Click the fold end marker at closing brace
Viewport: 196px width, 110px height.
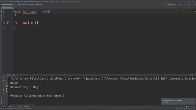12,28
